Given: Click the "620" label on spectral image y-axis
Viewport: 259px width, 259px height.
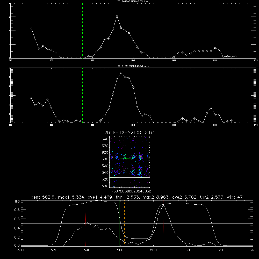Looking at the screenshot, I should click(x=105, y=146).
